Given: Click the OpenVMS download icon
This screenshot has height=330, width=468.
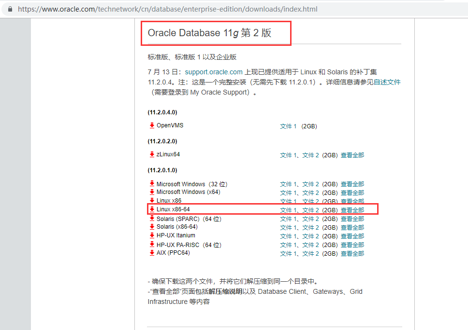Looking at the screenshot, I should pos(152,125).
